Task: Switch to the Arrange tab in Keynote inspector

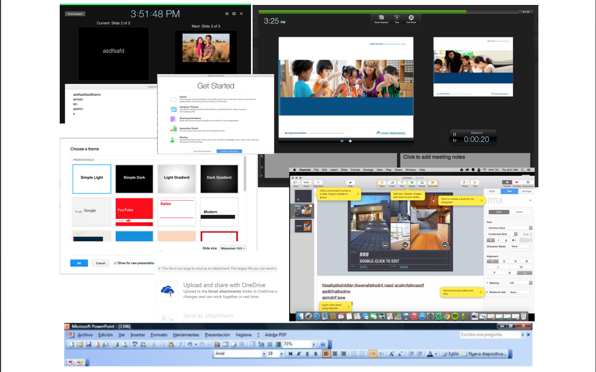Action: (x=527, y=191)
